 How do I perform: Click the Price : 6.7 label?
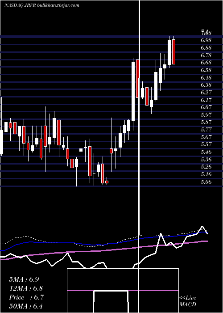pos(26,297)
